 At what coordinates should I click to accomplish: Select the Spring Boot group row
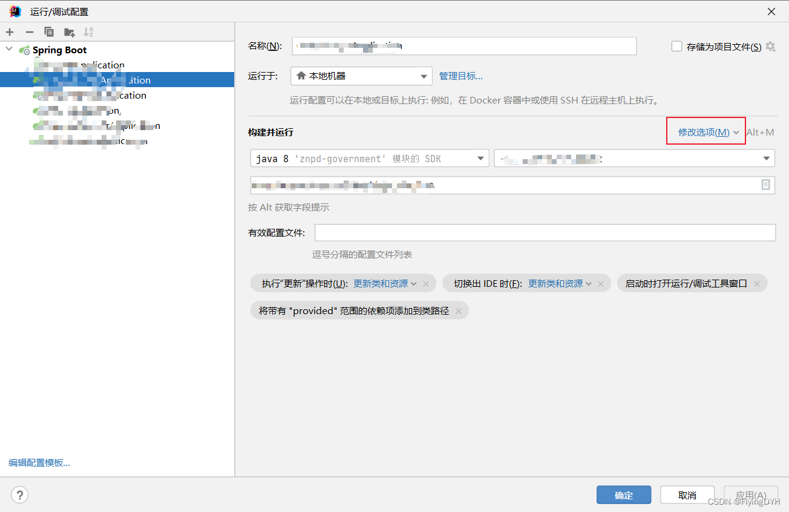[x=117, y=50]
